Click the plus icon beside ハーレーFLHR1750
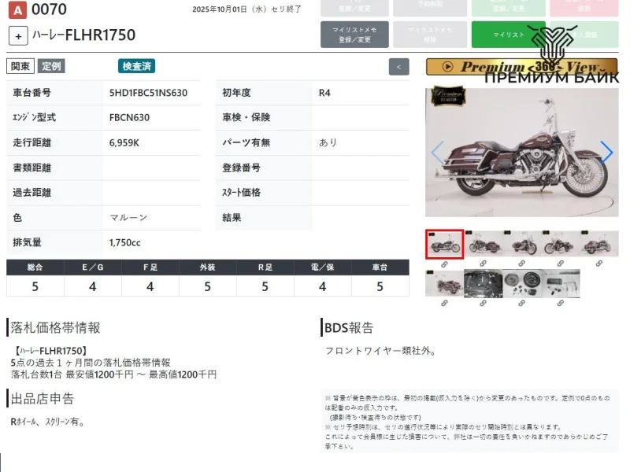630x472 pixels. [x=19, y=35]
